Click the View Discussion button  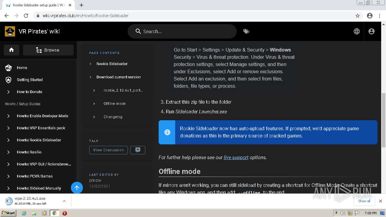click(x=109, y=150)
